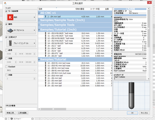
Task: Expand the Samples/Sample Tools group
Action: coord(39,25)
